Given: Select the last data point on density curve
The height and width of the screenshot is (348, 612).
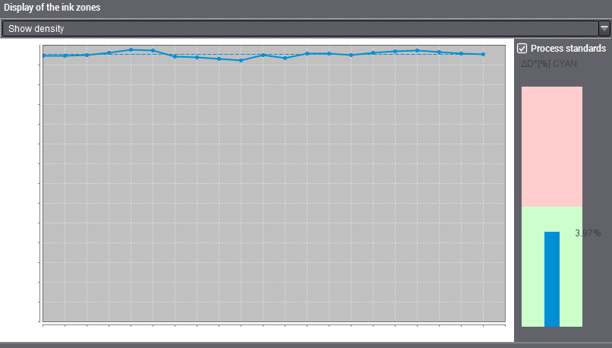Looking at the screenshot, I should pyautogui.click(x=483, y=54).
